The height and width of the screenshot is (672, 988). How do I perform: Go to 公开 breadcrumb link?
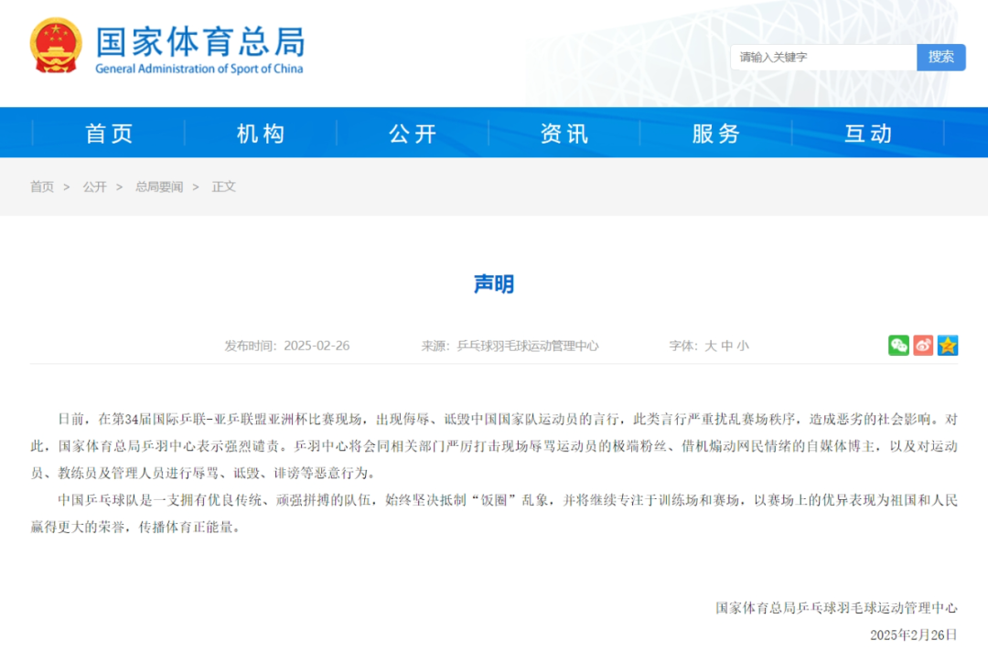click(x=94, y=187)
